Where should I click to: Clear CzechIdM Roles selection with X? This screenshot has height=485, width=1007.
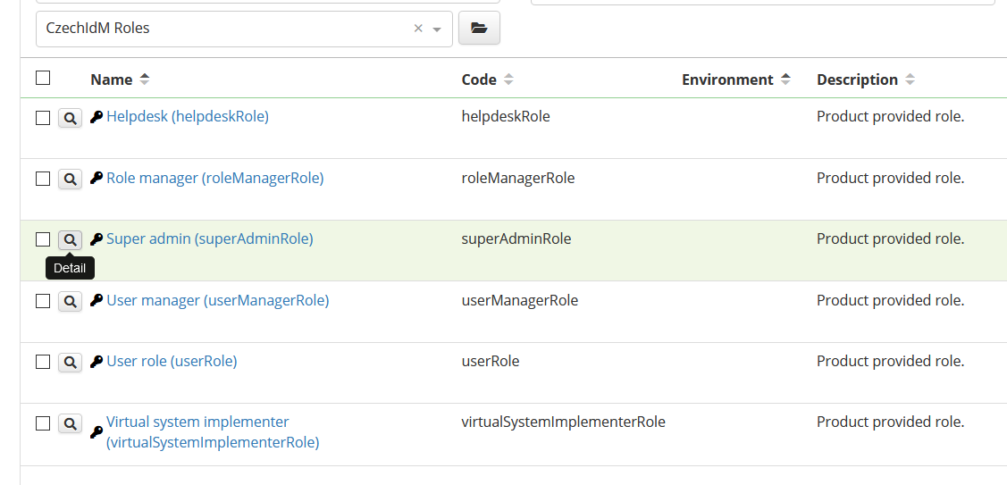pyautogui.click(x=418, y=29)
